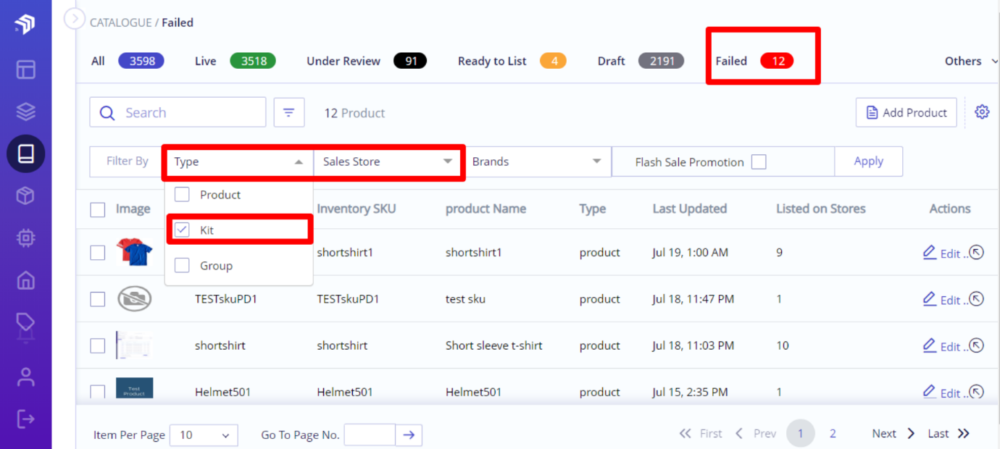Open the layers icon in sidebar
Viewport: 1000px width, 449px height.
pyautogui.click(x=26, y=112)
